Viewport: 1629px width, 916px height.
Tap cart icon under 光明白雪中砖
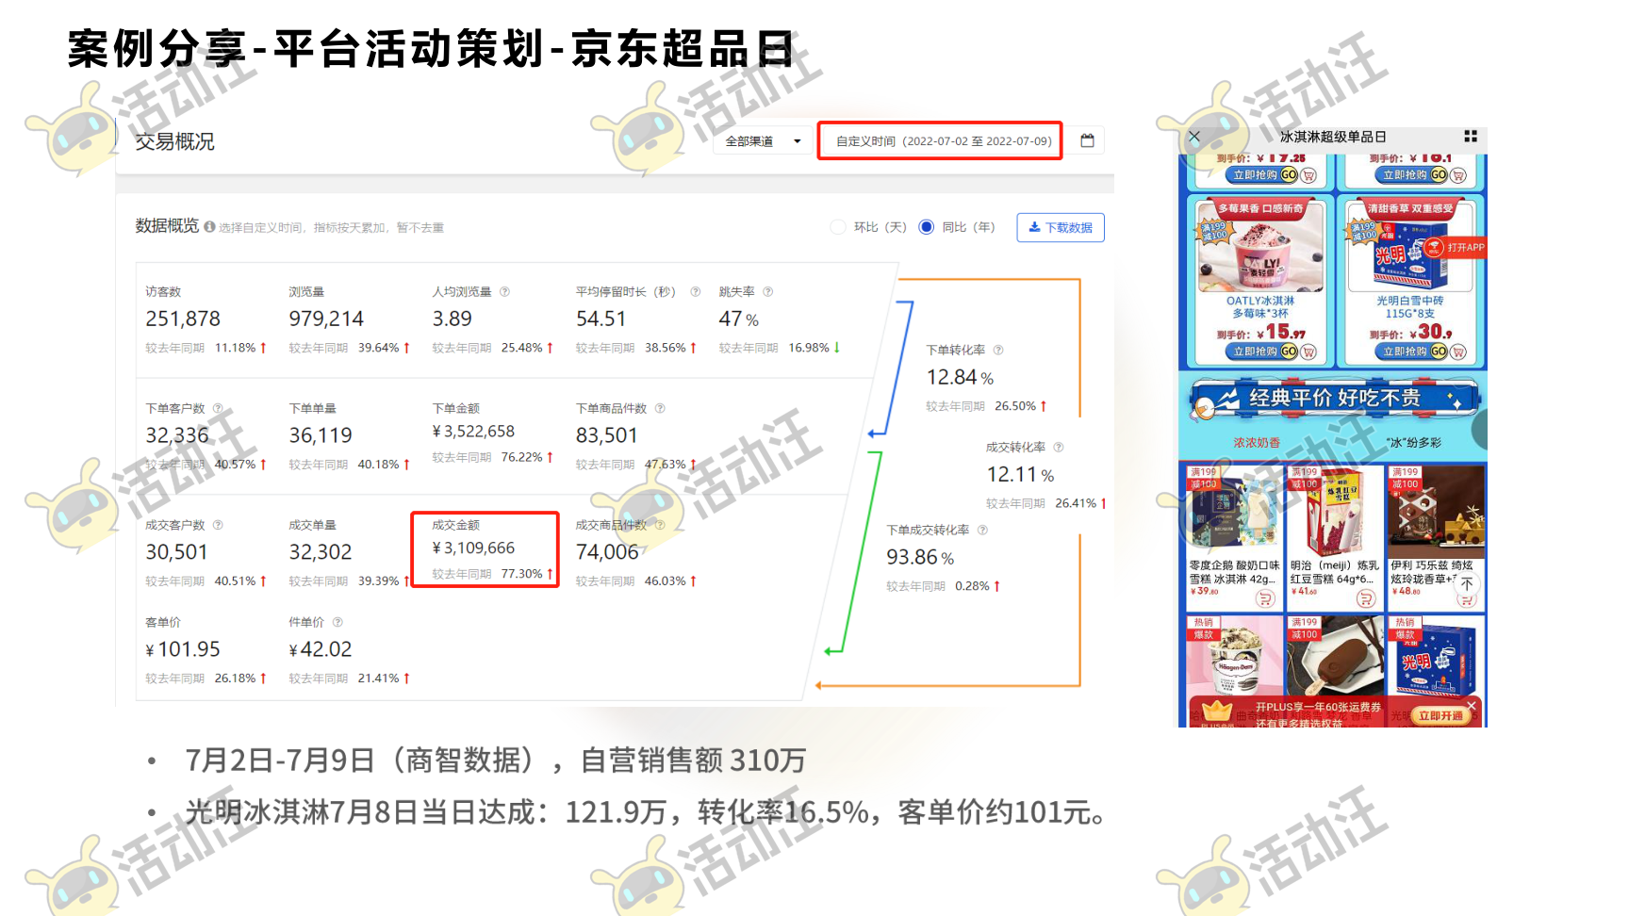pyautogui.click(x=1458, y=352)
